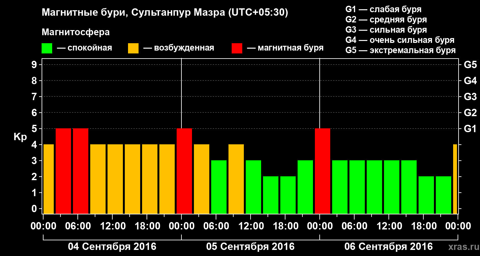Click the '12:00' tick above 04 Сентября
The width and height of the screenshot is (480, 256).
point(112,226)
